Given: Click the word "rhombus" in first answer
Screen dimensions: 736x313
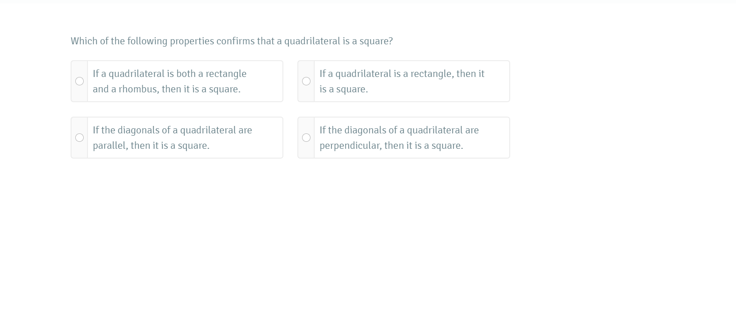Looking at the screenshot, I should pos(138,89).
